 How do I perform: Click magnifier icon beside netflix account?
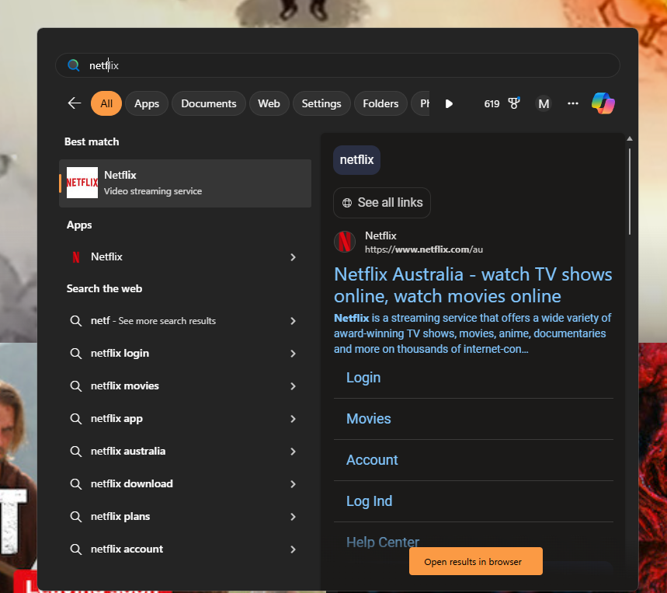(x=76, y=549)
